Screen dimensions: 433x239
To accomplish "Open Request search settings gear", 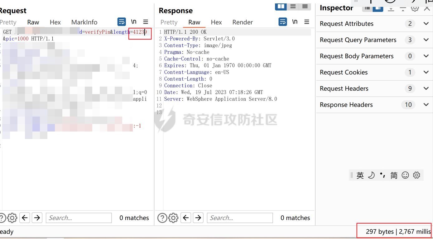I will (x=12, y=218).
